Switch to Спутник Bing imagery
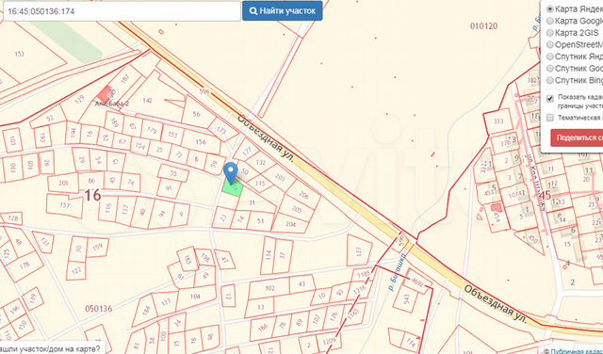The width and height of the screenshot is (603, 354). coord(550,80)
